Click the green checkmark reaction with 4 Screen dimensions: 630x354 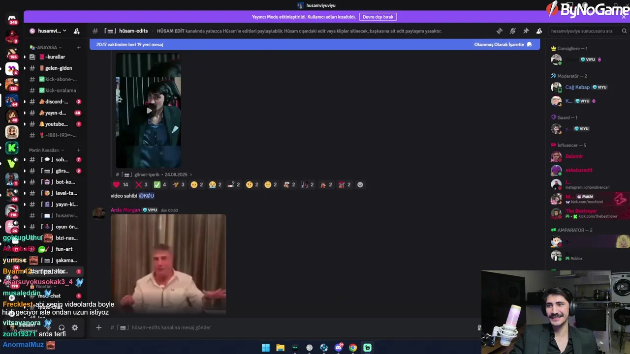click(160, 185)
